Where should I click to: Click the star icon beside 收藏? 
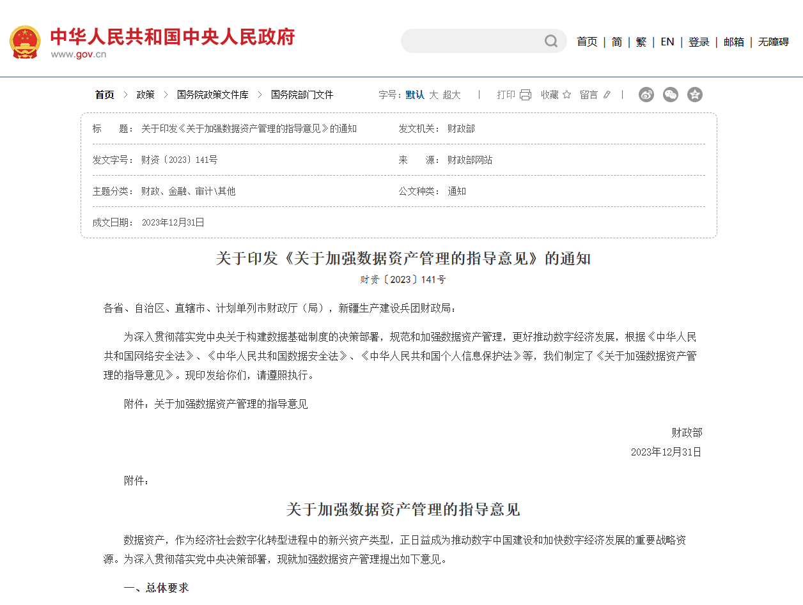(568, 94)
